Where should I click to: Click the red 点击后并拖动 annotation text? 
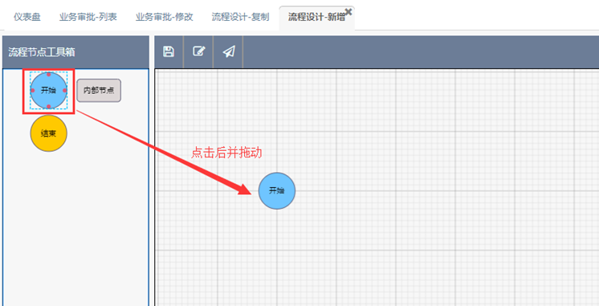(226, 153)
